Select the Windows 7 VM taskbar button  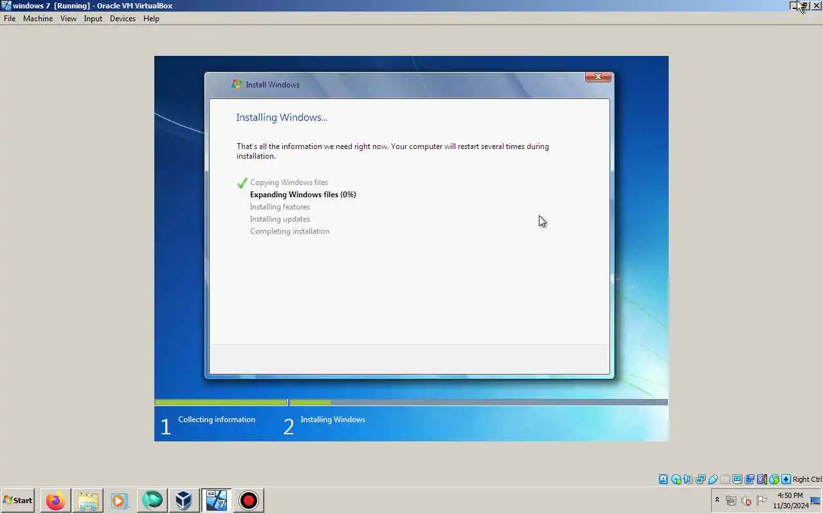click(x=216, y=500)
